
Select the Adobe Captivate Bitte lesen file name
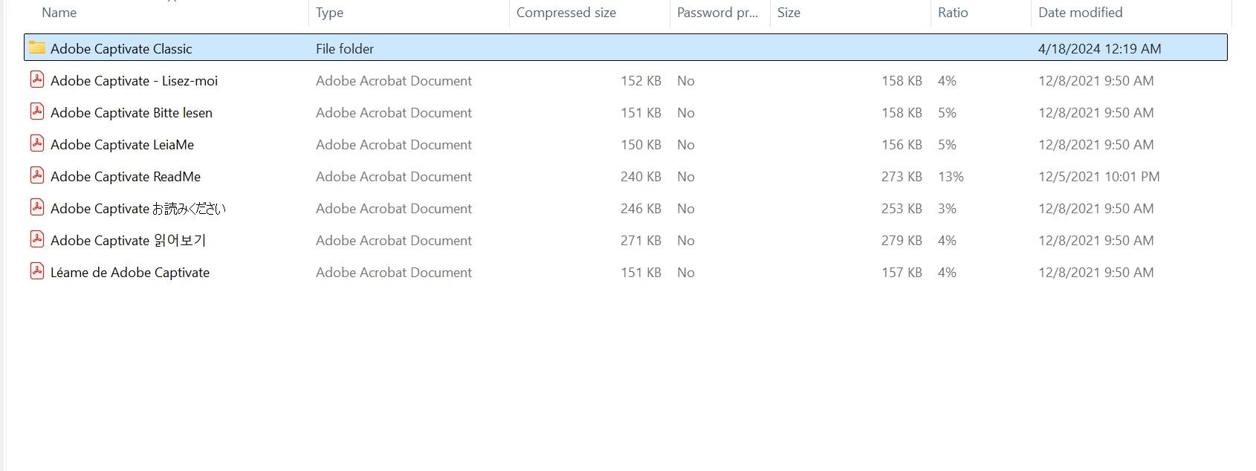132,112
